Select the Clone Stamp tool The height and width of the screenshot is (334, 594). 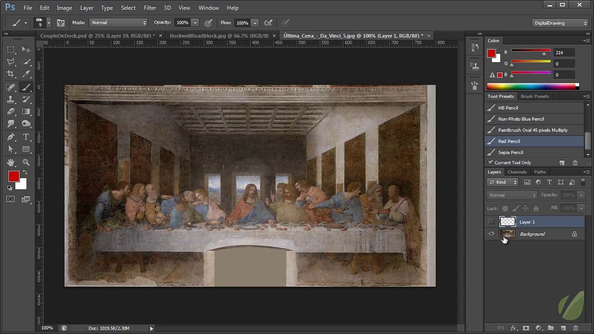coord(11,99)
